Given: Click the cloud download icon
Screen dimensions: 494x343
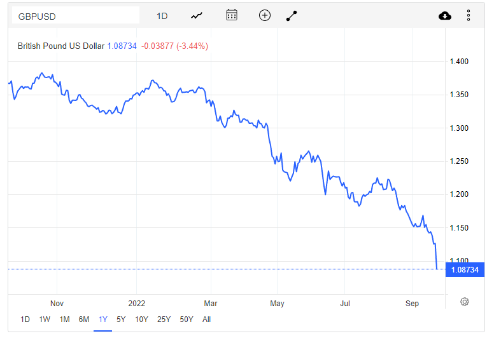Looking at the screenshot, I should 445,16.
